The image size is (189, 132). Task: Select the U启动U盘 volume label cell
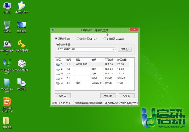[97, 83]
